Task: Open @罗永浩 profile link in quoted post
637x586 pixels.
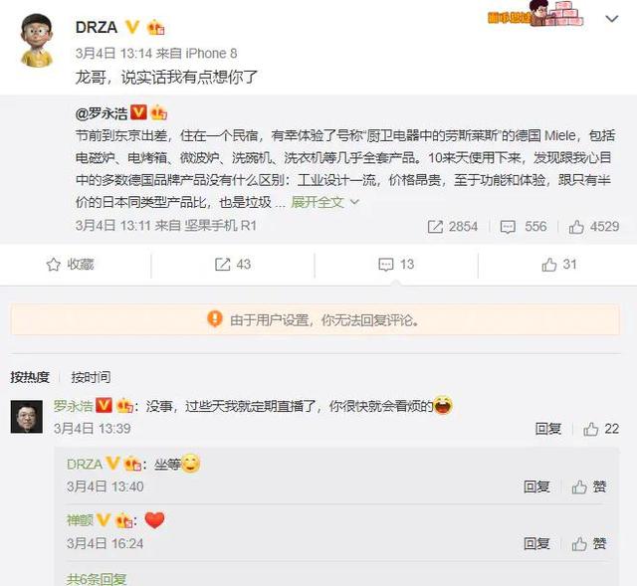Action: 102,113
